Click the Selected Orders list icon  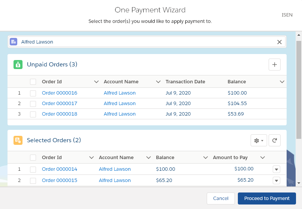pyautogui.click(x=18, y=140)
